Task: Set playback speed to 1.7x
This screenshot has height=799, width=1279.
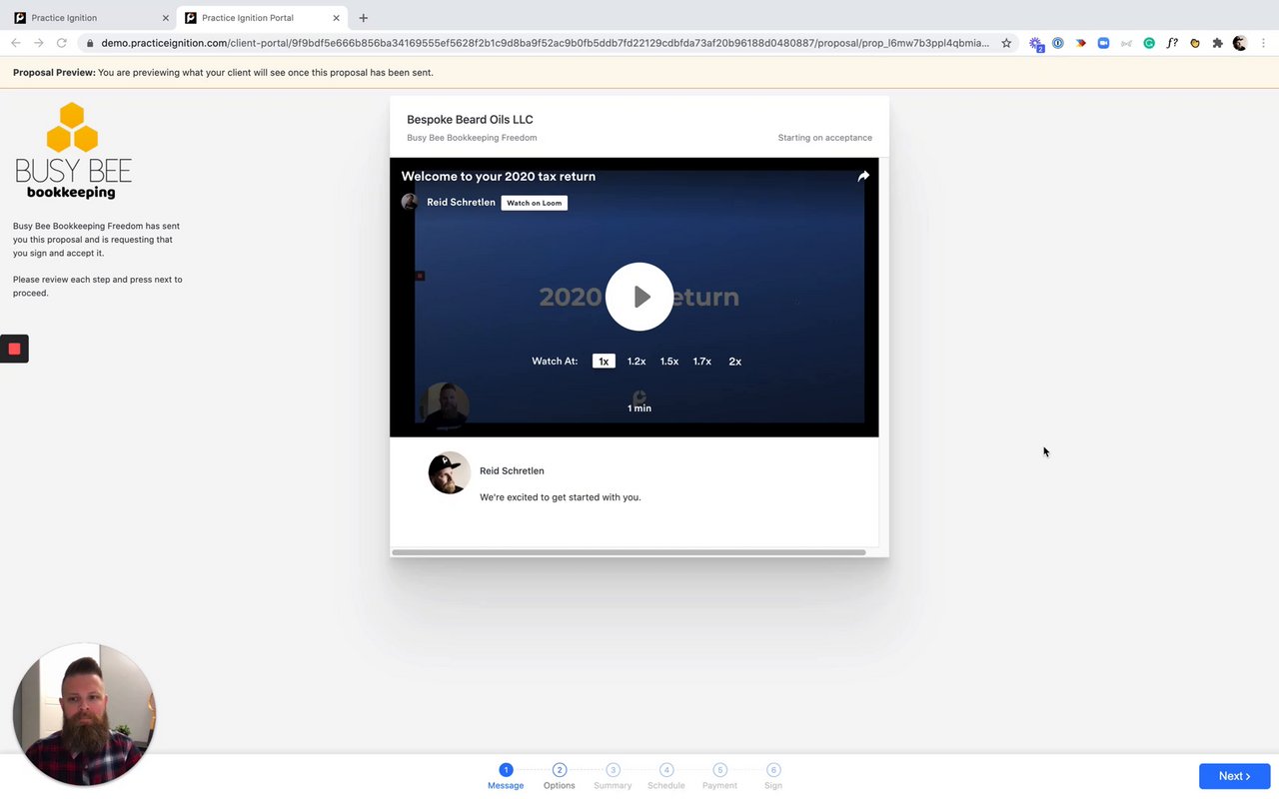Action: click(702, 362)
